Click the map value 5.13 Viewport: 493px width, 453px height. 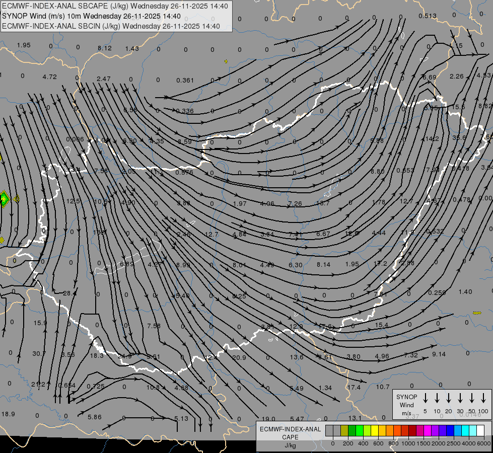point(181,419)
